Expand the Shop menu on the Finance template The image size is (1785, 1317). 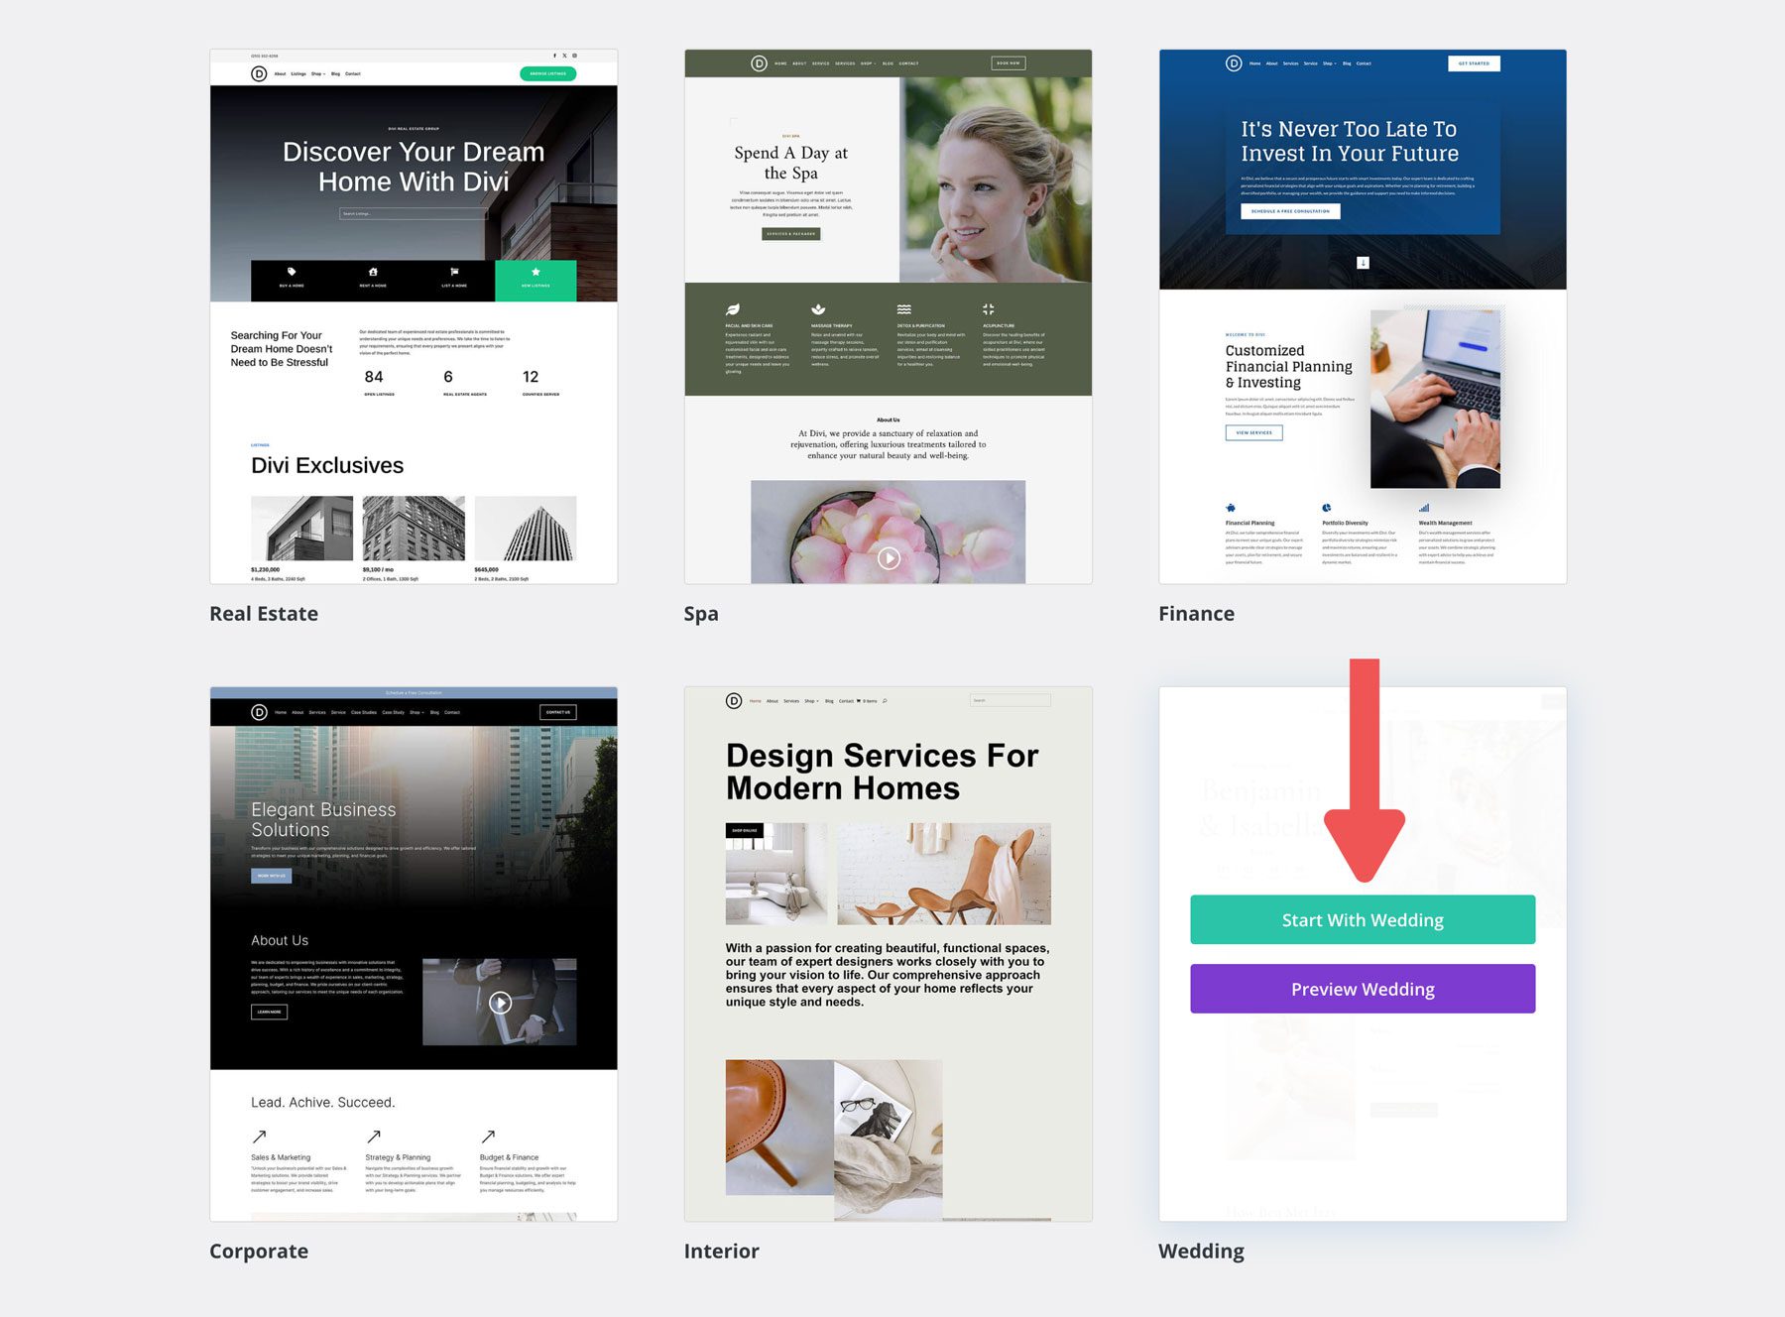(x=1329, y=63)
